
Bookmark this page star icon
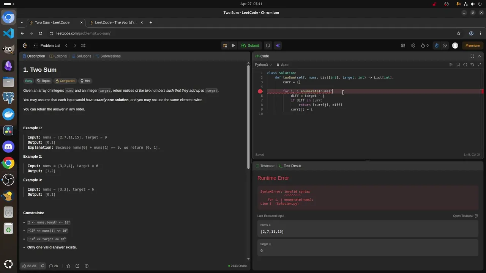tap(459, 33)
